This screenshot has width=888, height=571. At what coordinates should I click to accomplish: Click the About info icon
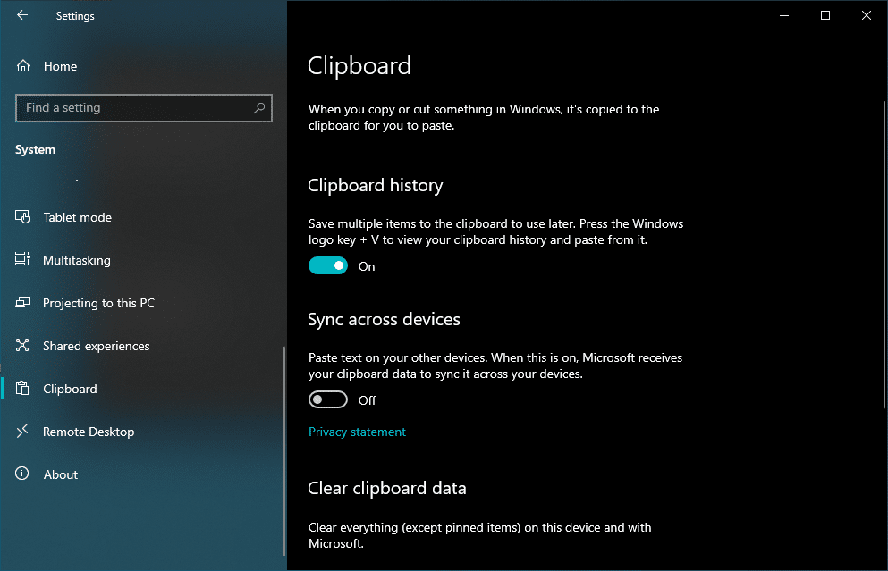21,474
